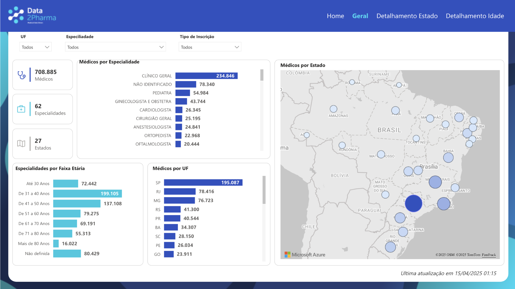Click the map icon on Estados card
The width and height of the screenshot is (515, 289).
21,144
